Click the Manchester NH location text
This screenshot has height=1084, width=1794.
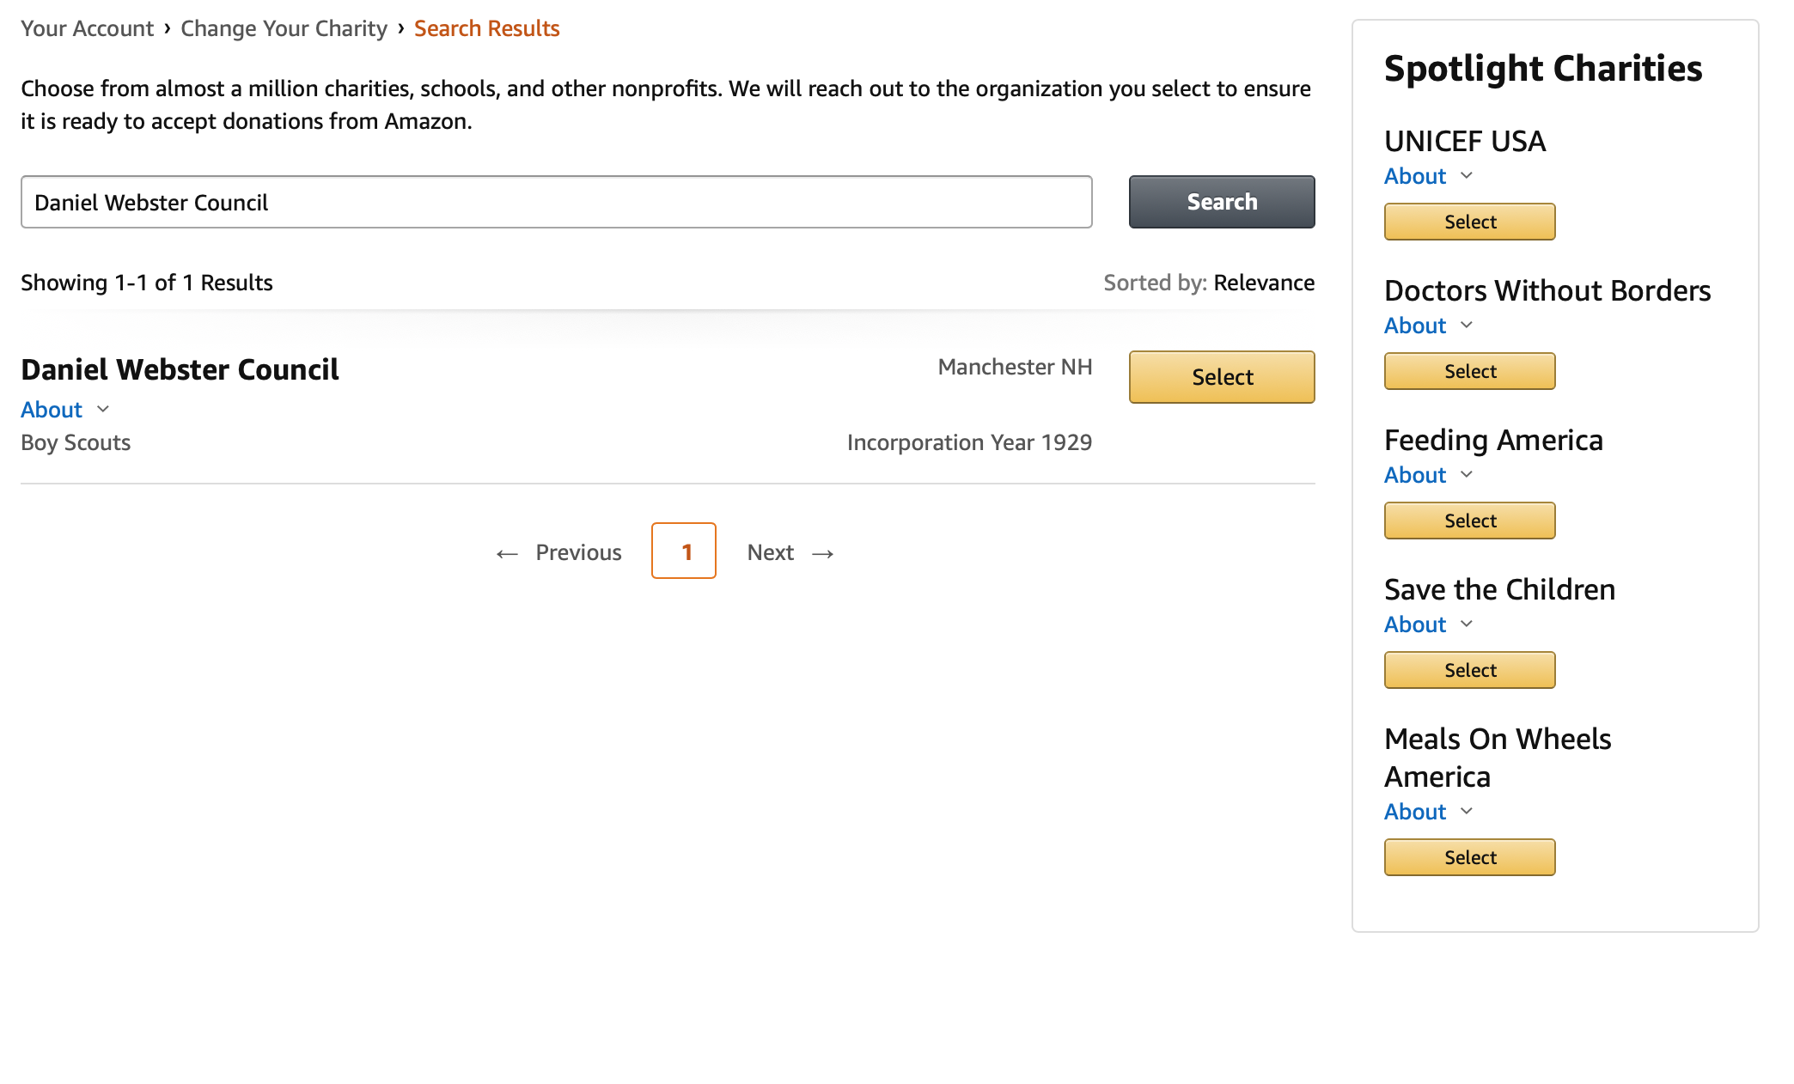(1015, 367)
